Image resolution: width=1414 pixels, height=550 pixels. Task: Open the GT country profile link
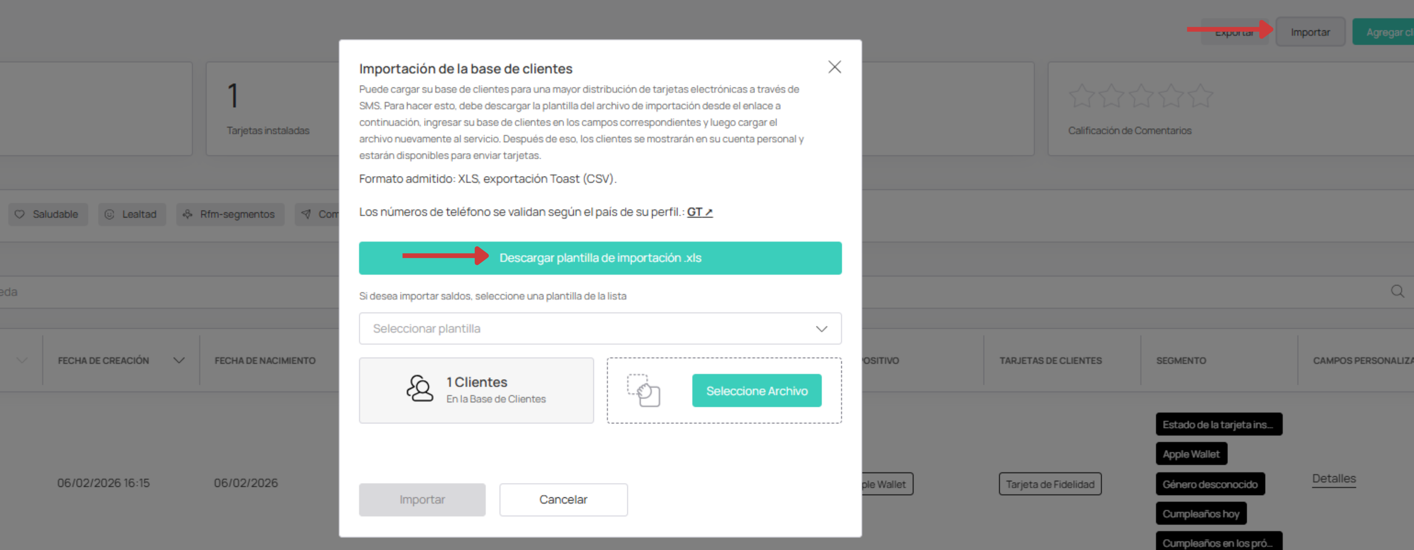(699, 212)
